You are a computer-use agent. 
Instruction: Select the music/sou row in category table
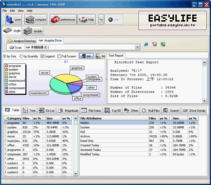(38, 141)
